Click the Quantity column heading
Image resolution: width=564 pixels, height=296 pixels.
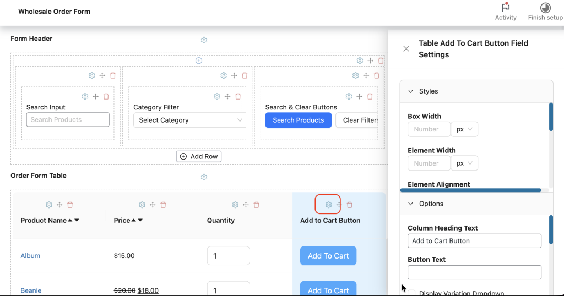(x=220, y=220)
